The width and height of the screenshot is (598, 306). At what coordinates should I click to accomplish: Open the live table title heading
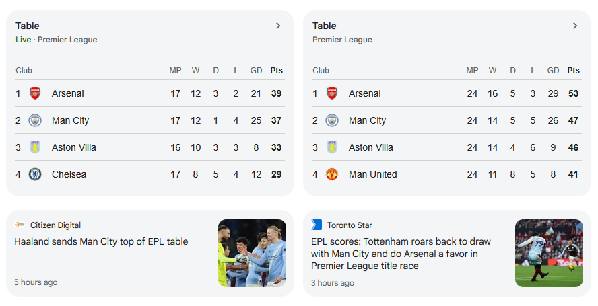pyautogui.click(x=28, y=26)
